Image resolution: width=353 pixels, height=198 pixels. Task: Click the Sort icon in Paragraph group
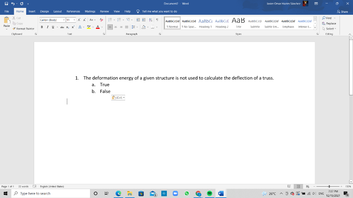coord(151,20)
